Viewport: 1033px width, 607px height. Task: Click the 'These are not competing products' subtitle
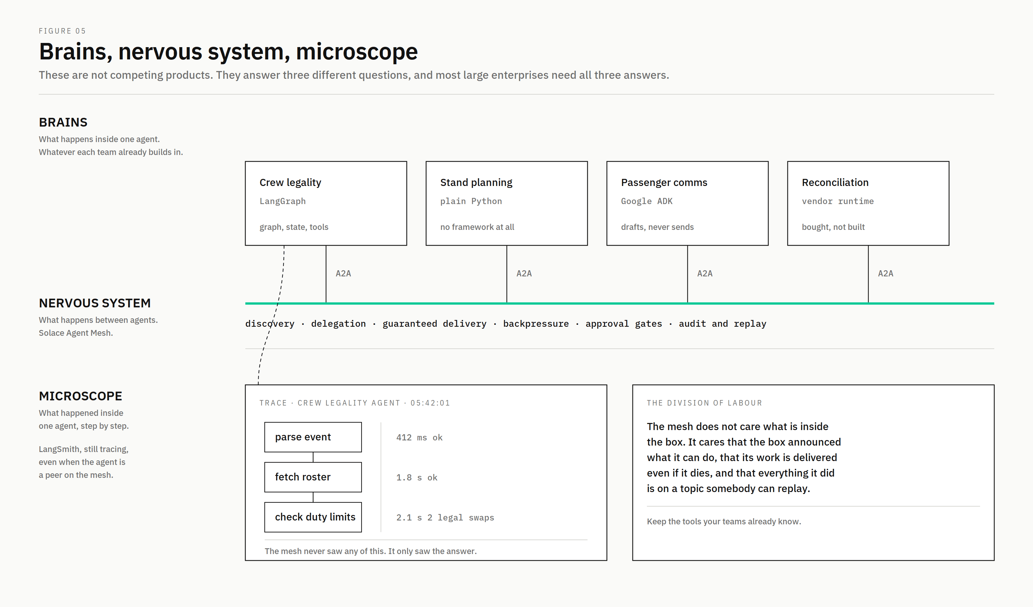(x=354, y=75)
